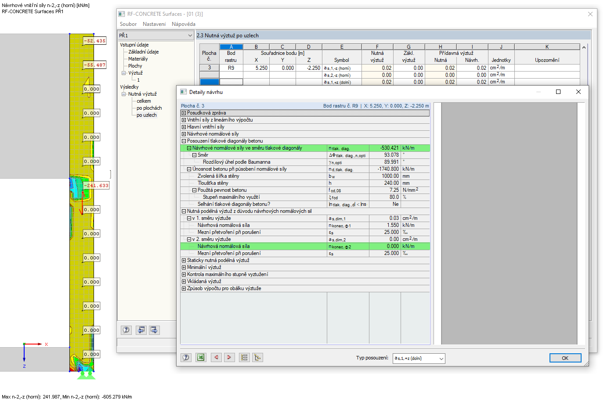The height and width of the screenshot is (402, 611).
Task: Expand Minimální výztuž section
Action: 184,267
